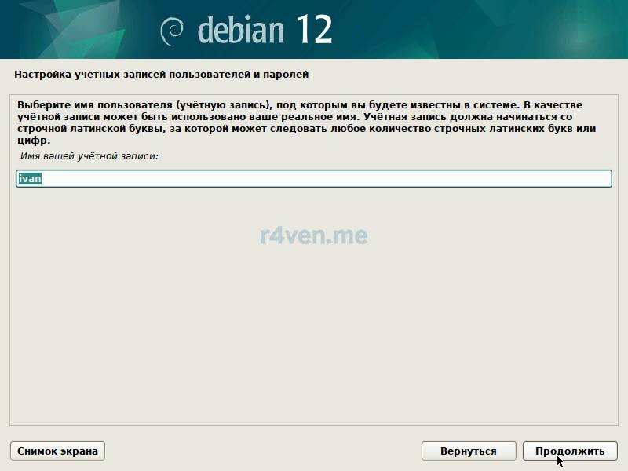
Task: Focus the account name input field
Action: (x=314, y=179)
